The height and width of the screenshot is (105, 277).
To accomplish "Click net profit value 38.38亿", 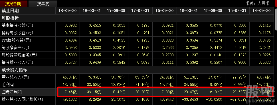I will click(142, 92).
